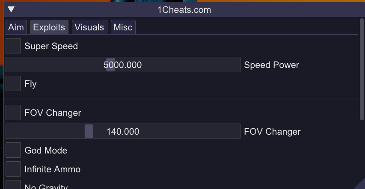This screenshot has width=365, height=189.
Task: Collapse the 1Cheats.com window triangle
Action: point(12,9)
